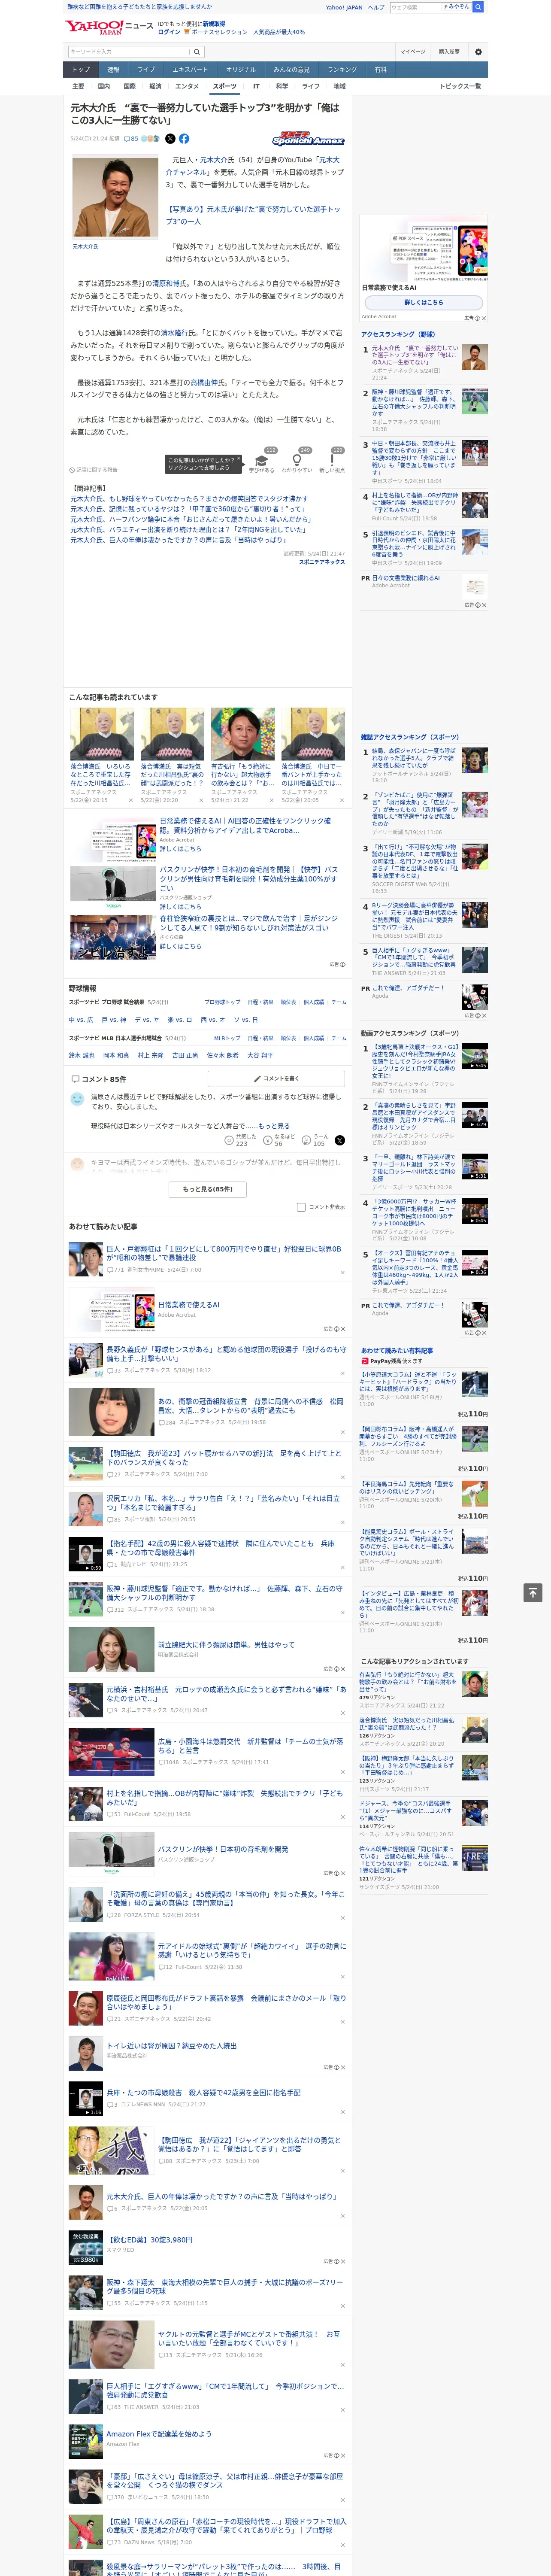Click the Sponichi Annex logo
The height and width of the screenshot is (2576, 551).
coord(308,139)
